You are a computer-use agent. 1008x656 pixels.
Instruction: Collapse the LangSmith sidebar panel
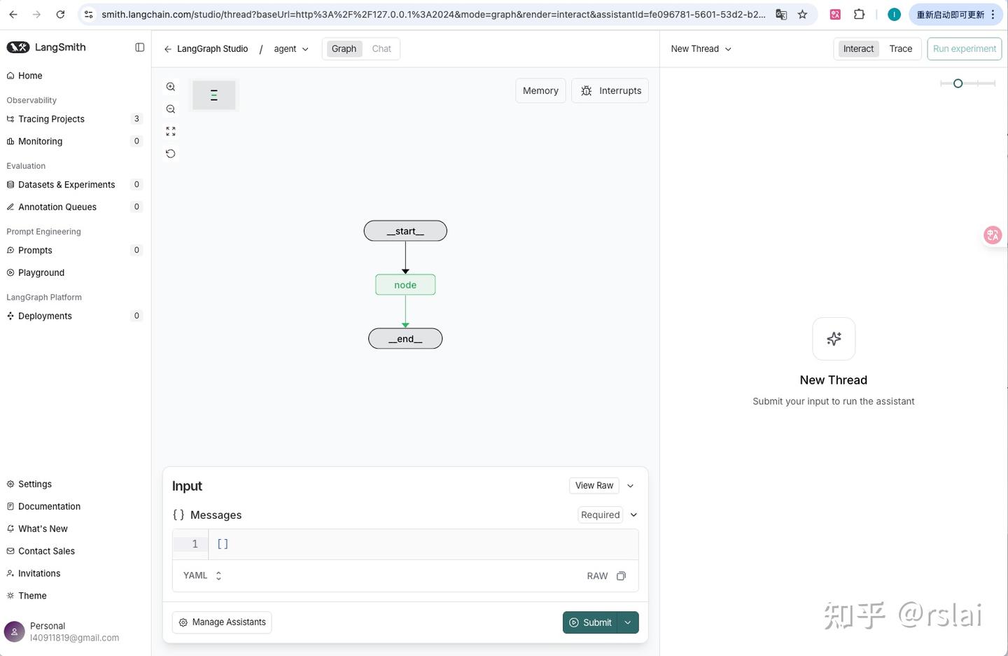(x=140, y=48)
